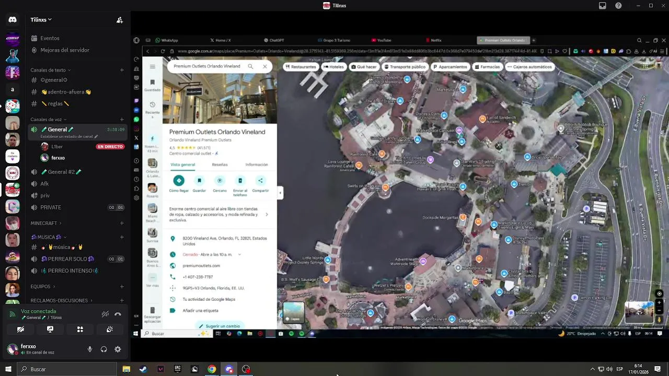Click the Windows Start button

pyautogui.click(x=8, y=369)
